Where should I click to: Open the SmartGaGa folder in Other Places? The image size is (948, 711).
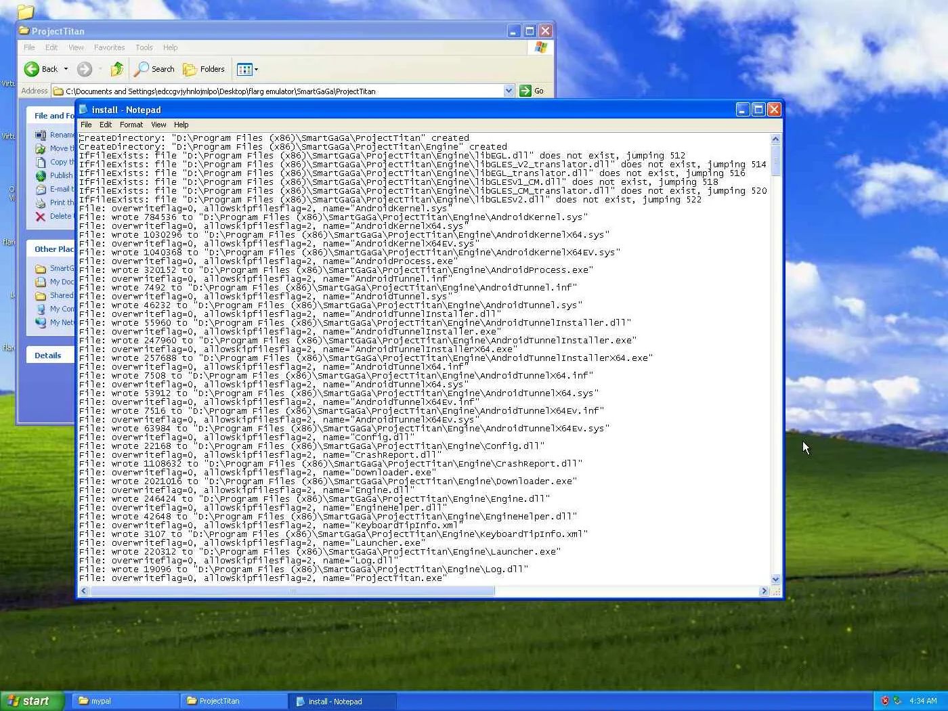[x=54, y=268]
